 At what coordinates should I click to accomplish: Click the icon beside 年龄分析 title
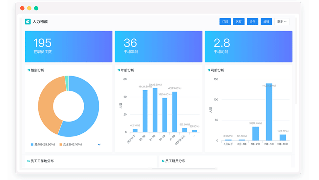(118, 70)
